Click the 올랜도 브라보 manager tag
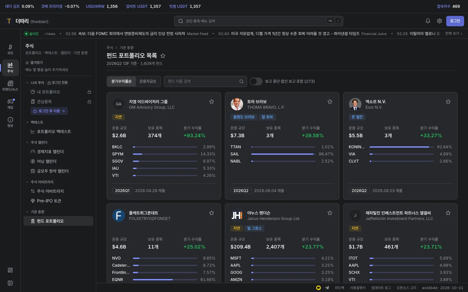468x292 pixels. pyautogui.click(x=244, y=117)
